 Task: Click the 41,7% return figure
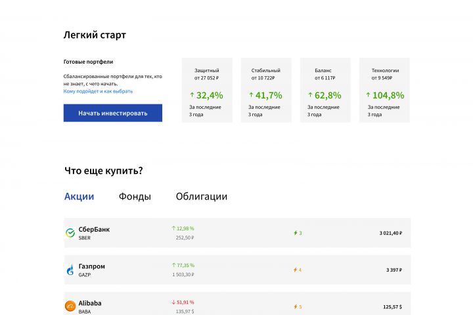pyautogui.click(x=269, y=95)
